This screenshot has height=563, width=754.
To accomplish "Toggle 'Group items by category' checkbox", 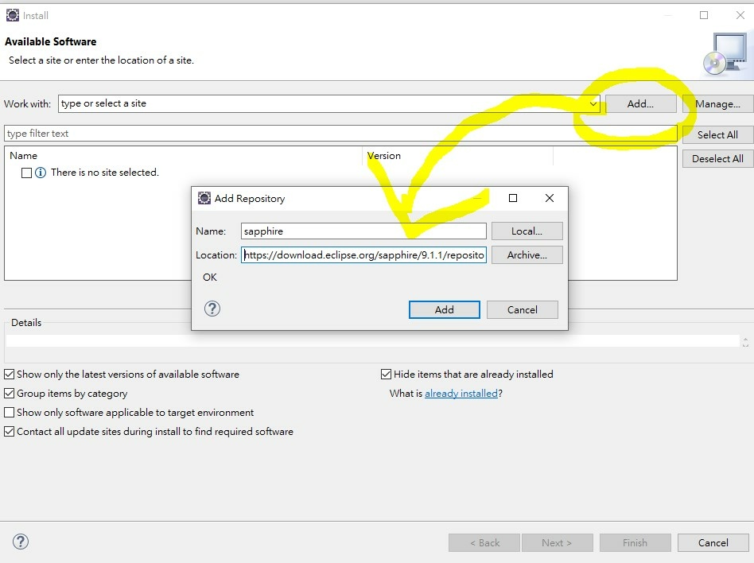I will coord(9,394).
